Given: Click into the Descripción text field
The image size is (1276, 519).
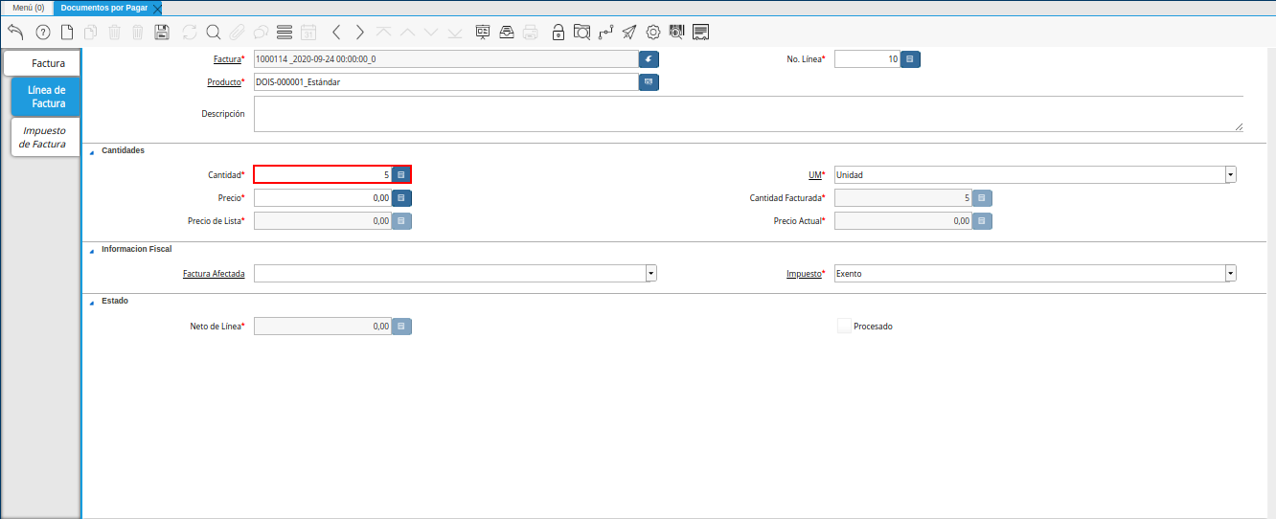Looking at the screenshot, I should 748,114.
